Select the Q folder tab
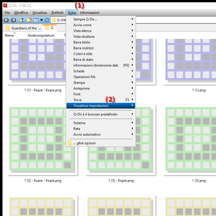 click(x=50, y=28)
